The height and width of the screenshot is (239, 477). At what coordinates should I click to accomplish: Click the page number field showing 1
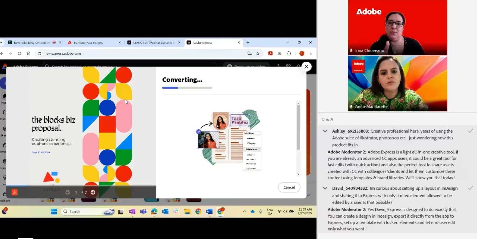[x=76, y=192]
